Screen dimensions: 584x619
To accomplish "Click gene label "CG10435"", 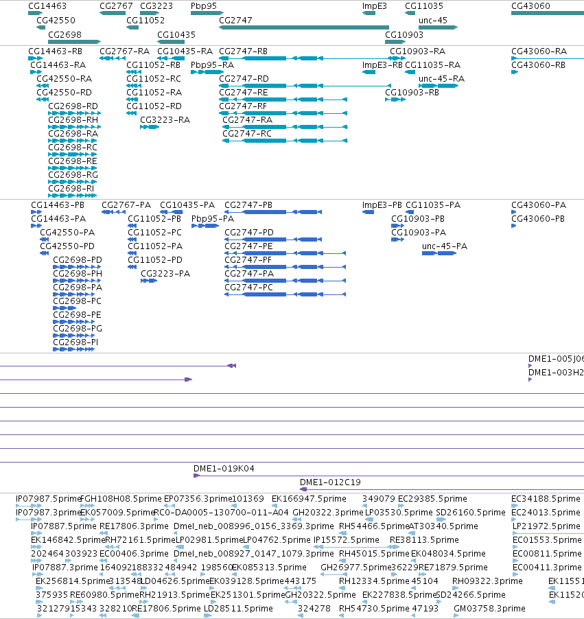I will 176,35.
